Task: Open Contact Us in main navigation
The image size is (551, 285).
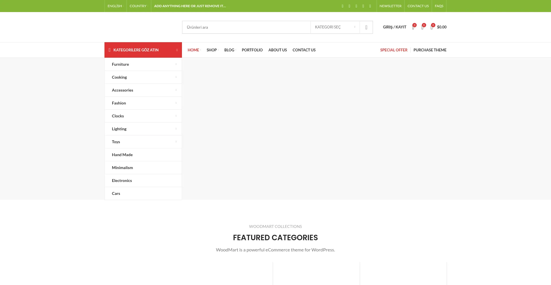Action: [304, 50]
